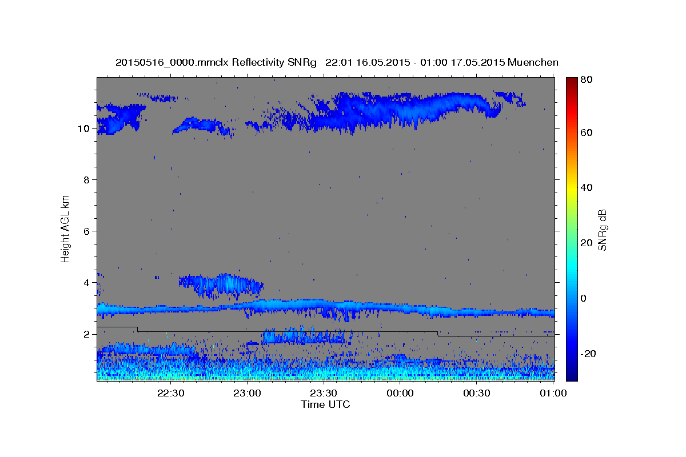Click the colorbar value 60
The width and height of the screenshot is (686, 457).
pyautogui.click(x=588, y=133)
